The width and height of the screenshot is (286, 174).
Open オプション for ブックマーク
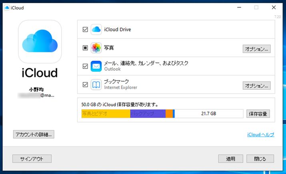click(256, 85)
